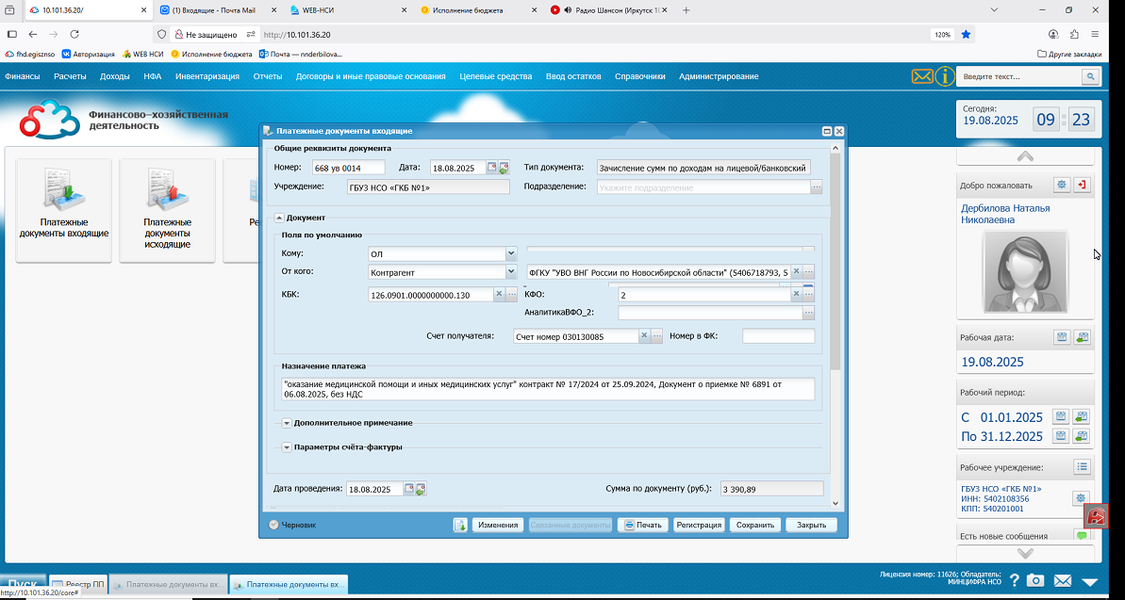The height and width of the screenshot is (600, 1125).
Task: Click the Сохранить button
Action: [754, 525]
